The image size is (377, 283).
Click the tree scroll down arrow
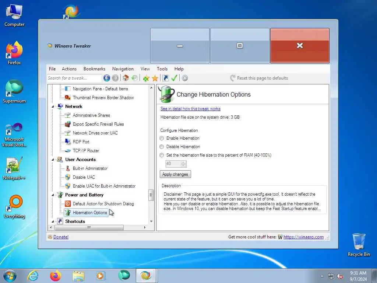click(x=151, y=221)
